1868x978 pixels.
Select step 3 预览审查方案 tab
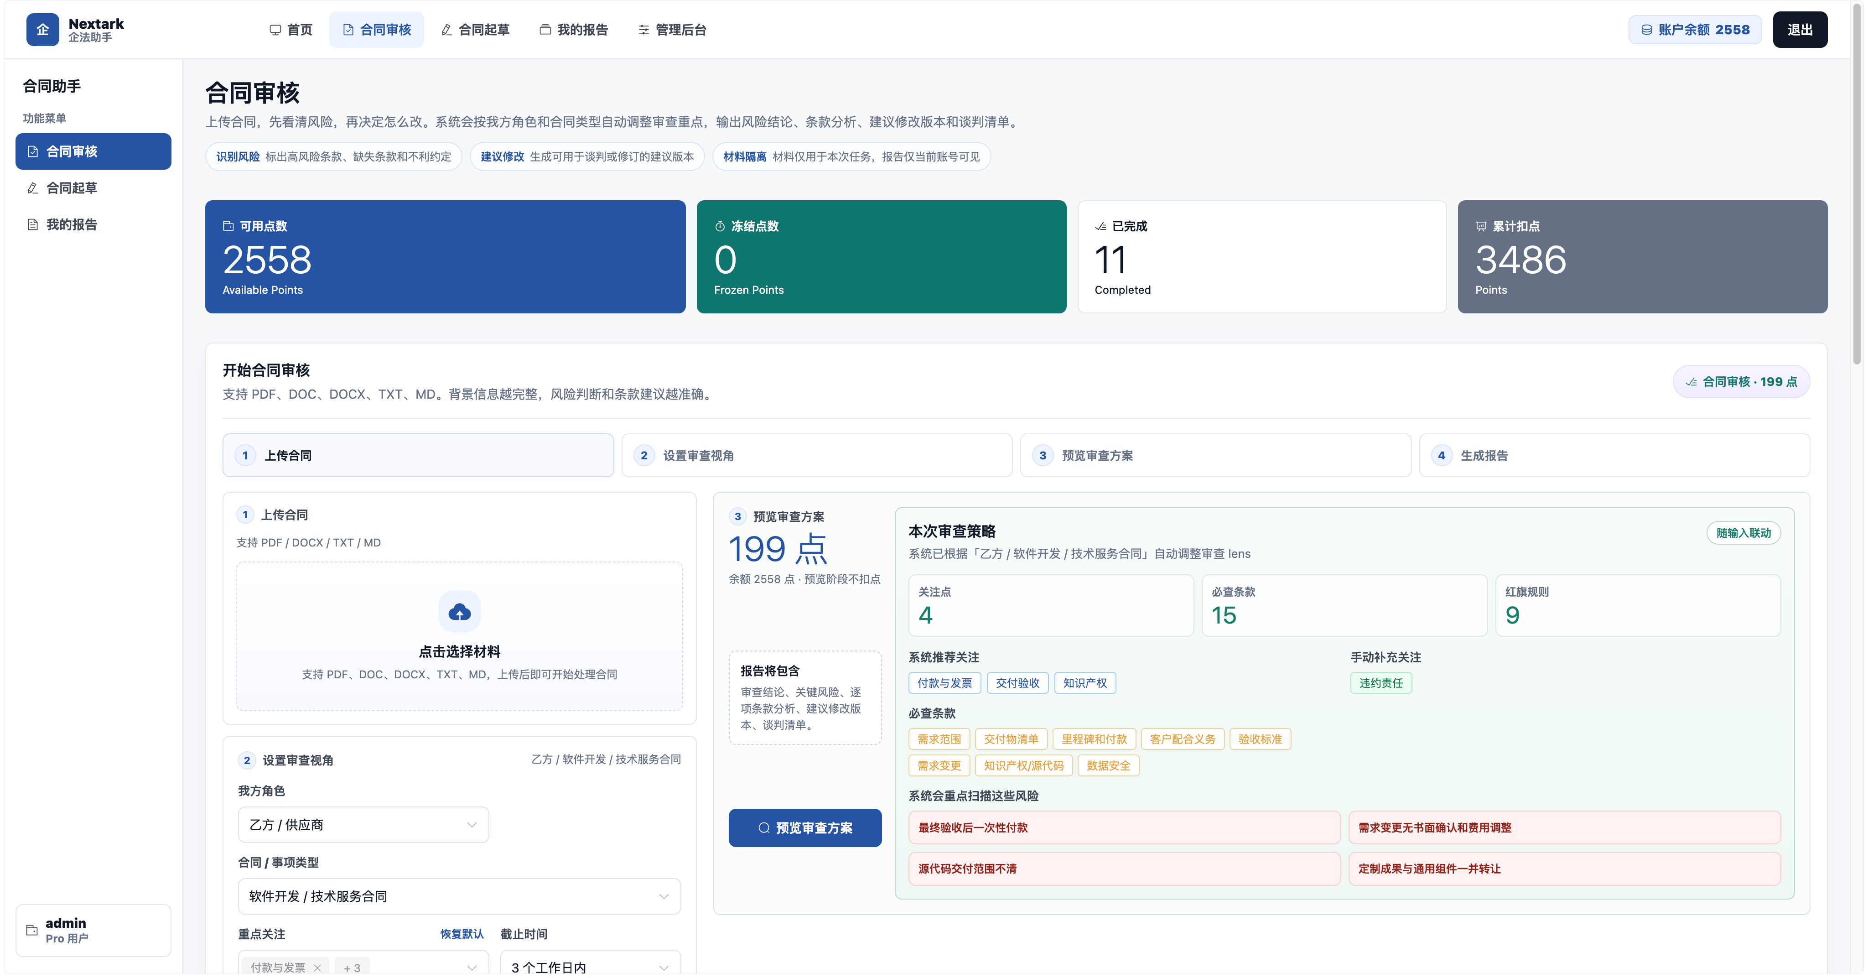click(1215, 456)
